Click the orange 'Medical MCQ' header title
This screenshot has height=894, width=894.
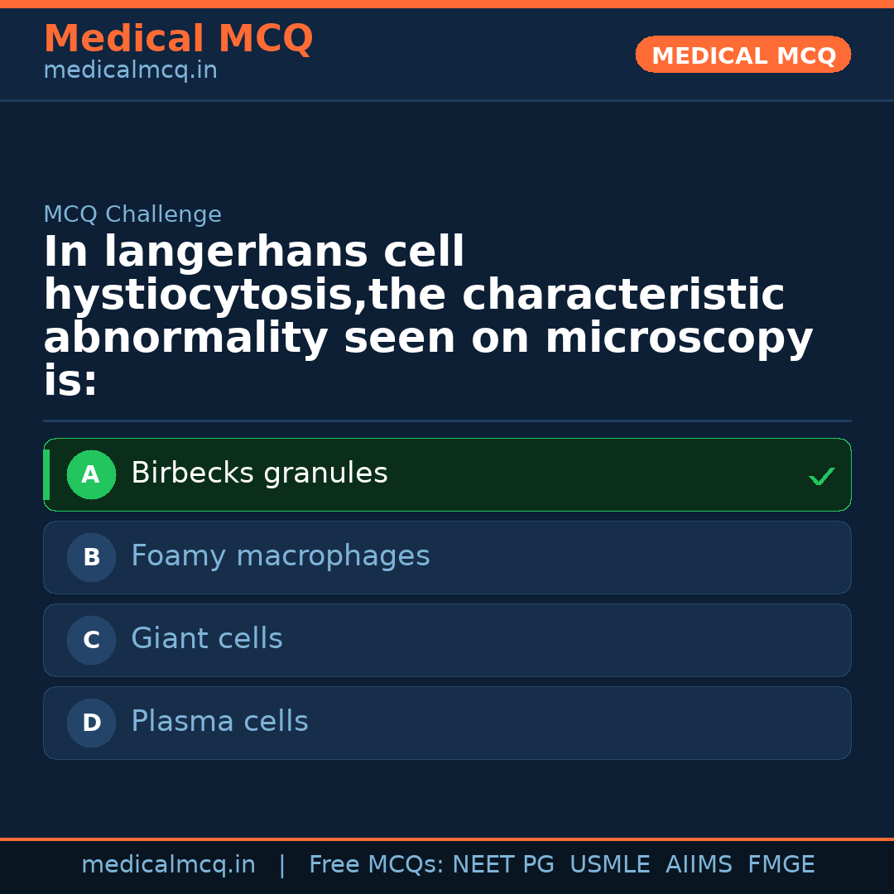pyautogui.click(x=178, y=39)
